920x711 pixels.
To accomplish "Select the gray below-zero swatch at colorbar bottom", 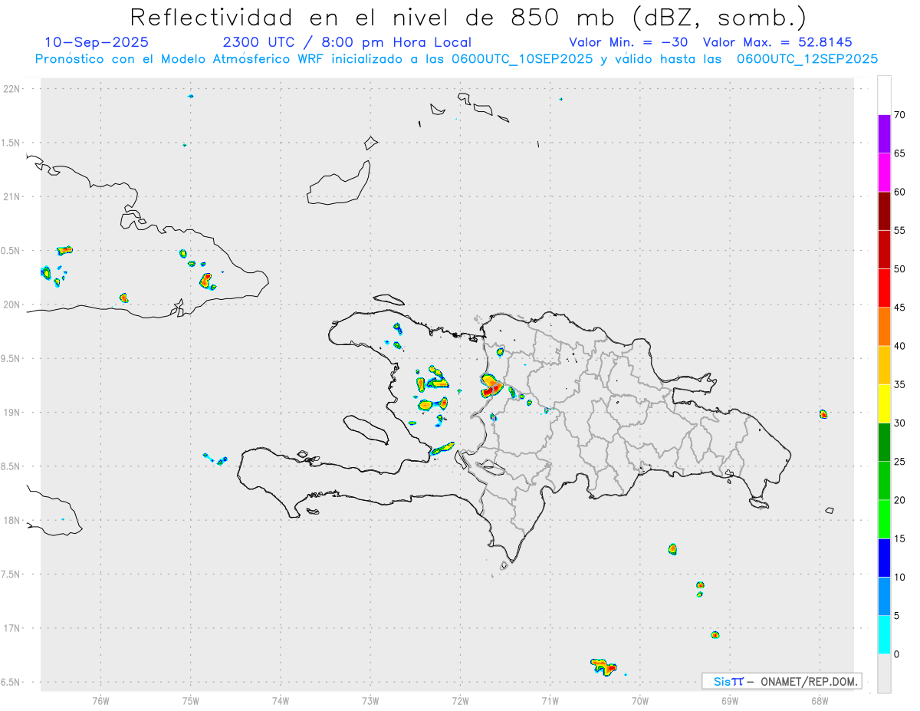I will click(884, 673).
